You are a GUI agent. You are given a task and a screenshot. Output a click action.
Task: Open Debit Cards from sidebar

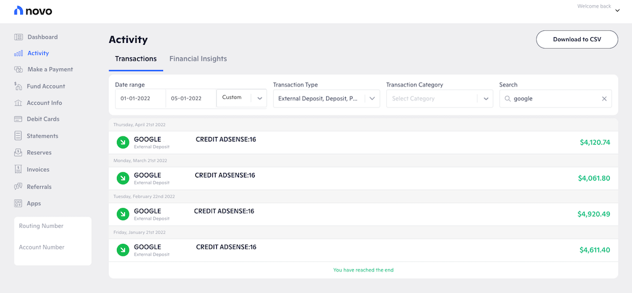pos(43,119)
